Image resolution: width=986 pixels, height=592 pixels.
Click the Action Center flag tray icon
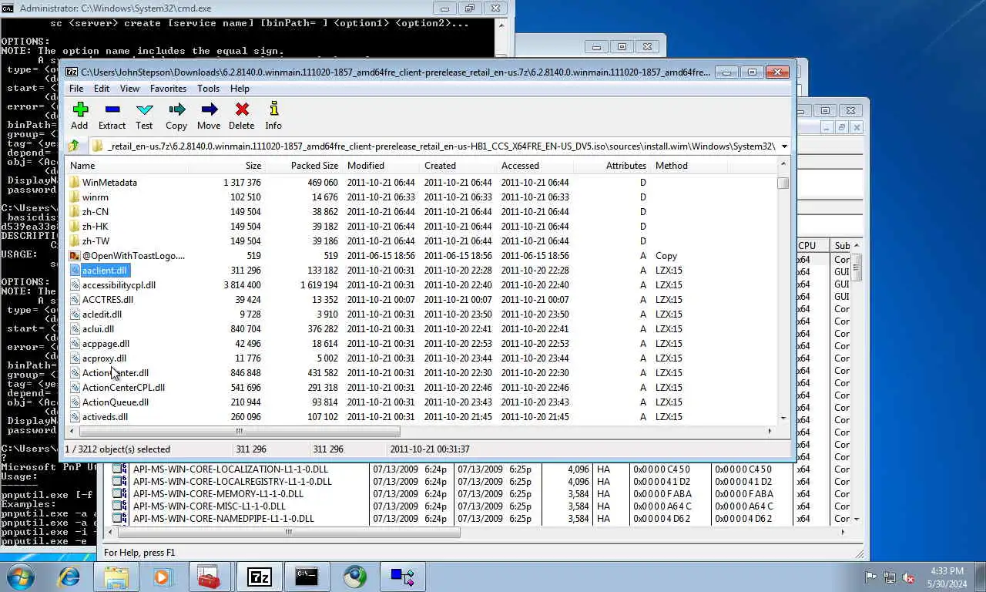point(871,577)
